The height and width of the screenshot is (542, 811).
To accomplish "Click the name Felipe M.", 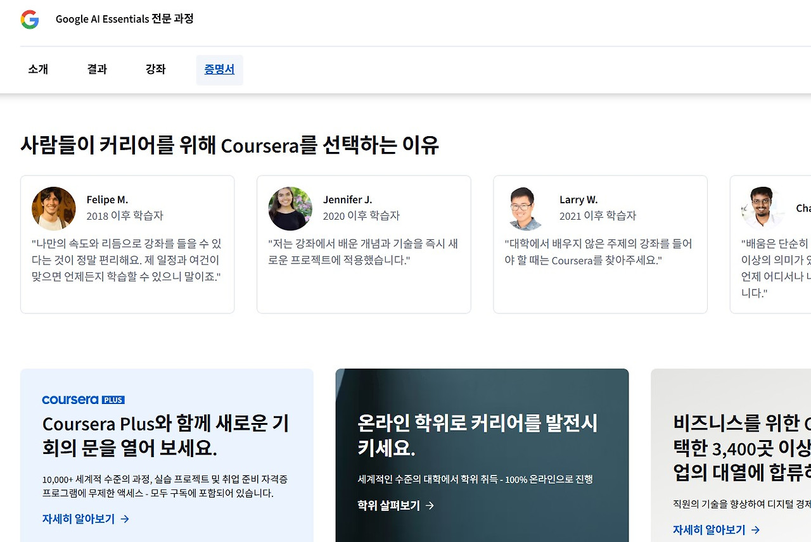I will click(107, 199).
